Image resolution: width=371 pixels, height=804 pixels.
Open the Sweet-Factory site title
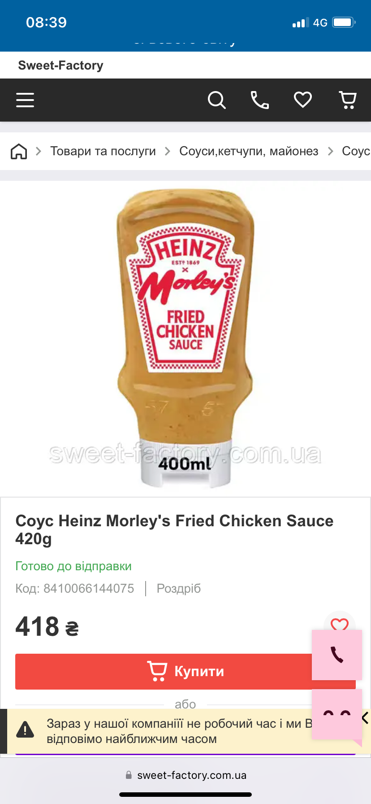click(60, 66)
